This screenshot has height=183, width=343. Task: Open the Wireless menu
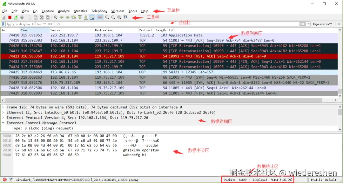[118, 11]
